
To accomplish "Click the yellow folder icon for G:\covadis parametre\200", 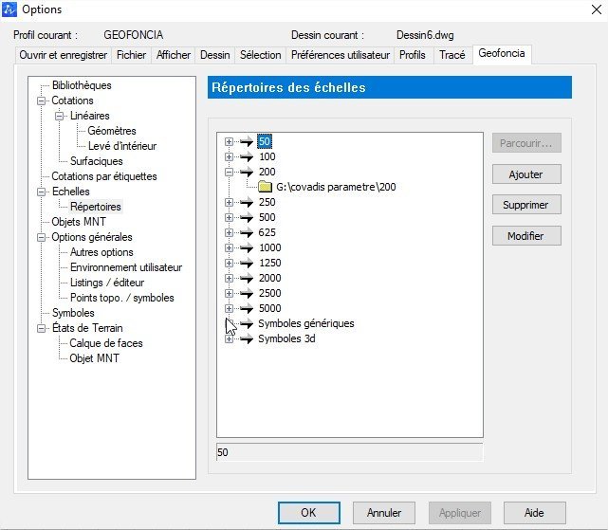I will coord(266,187).
